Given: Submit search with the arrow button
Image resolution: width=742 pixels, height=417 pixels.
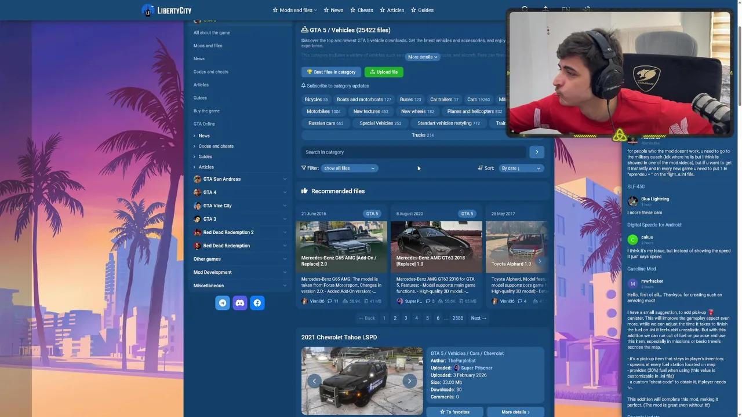Looking at the screenshot, I should pyautogui.click(x=537, y=152).
